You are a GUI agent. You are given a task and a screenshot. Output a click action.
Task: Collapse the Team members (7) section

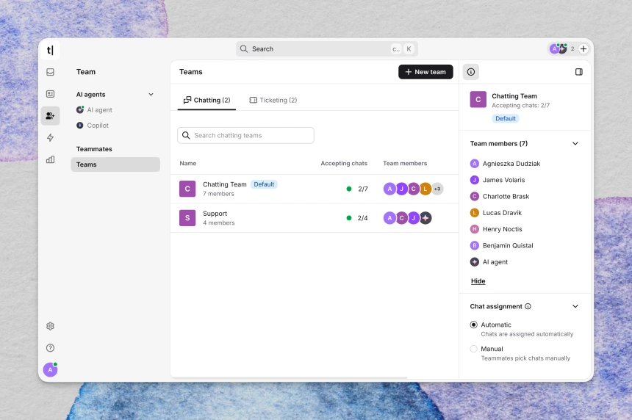[x=575, y=144]
